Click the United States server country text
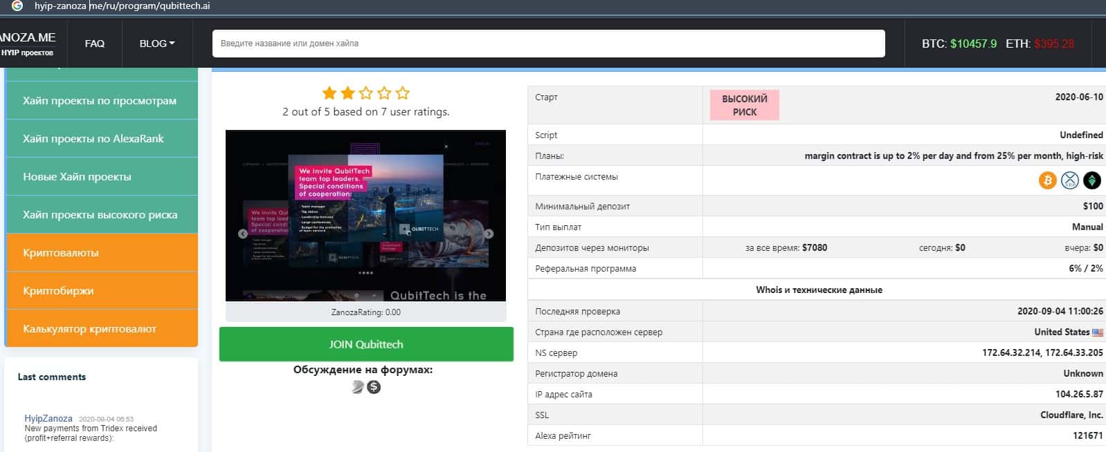The width and height of the screenshot is (1106, 452). (1062, 332)
